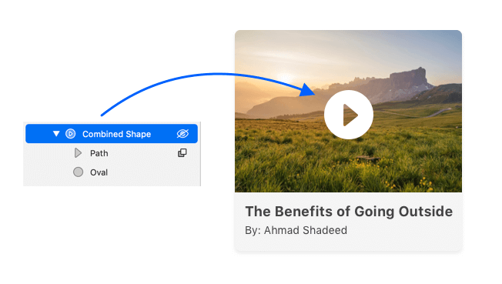502x284 pixels.
Task: Click the author line By: Ahmad Shadeed
Action: point(296,230)
